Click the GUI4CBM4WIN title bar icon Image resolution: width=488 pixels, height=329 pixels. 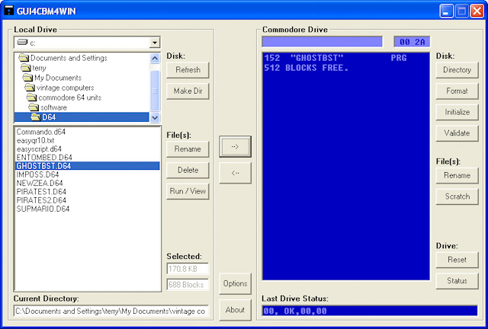tap(8, 11)
